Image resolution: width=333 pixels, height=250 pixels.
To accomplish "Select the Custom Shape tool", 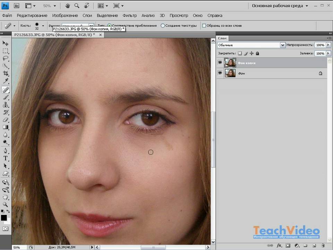I will 5,174.
